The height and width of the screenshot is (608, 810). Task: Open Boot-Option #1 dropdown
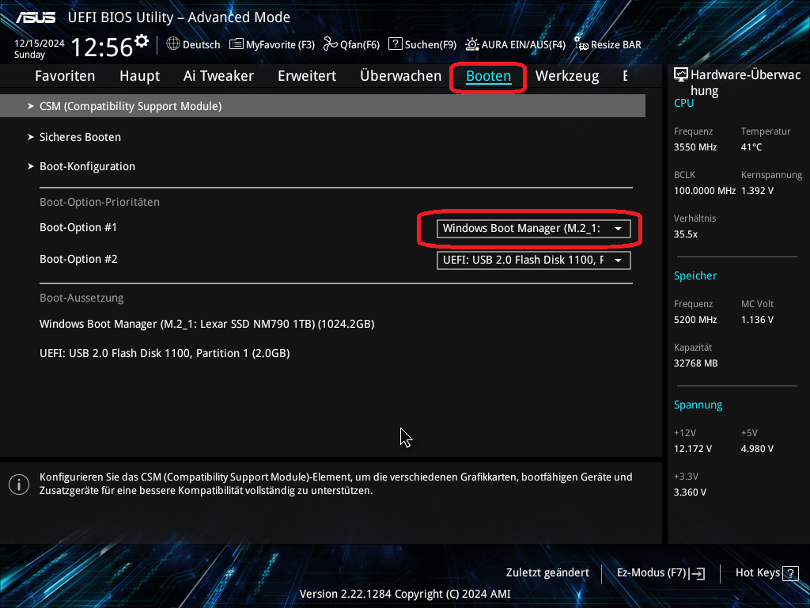pyautogui.click(x=534, y=229)
